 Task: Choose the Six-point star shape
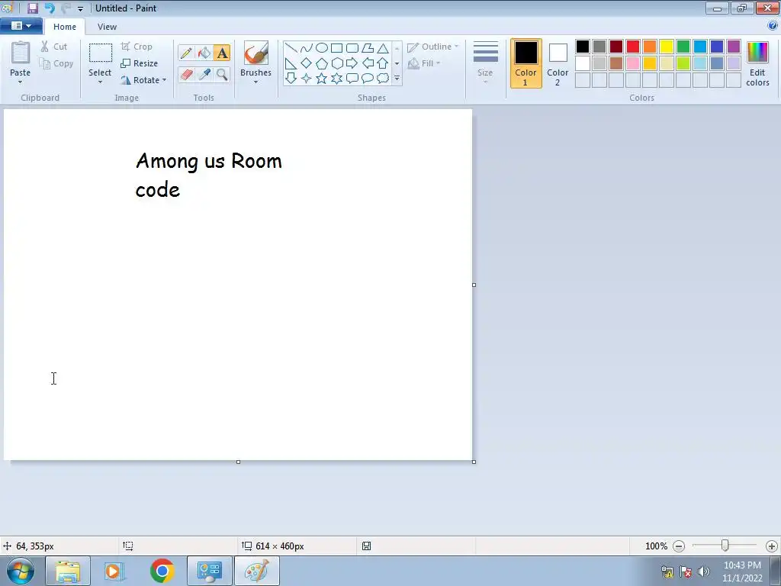pyautogui.click(x=336, y=79)
